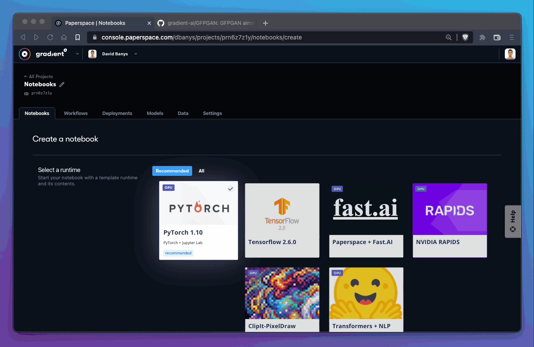
Task: Open the Help side button
Action: point(513,221)
